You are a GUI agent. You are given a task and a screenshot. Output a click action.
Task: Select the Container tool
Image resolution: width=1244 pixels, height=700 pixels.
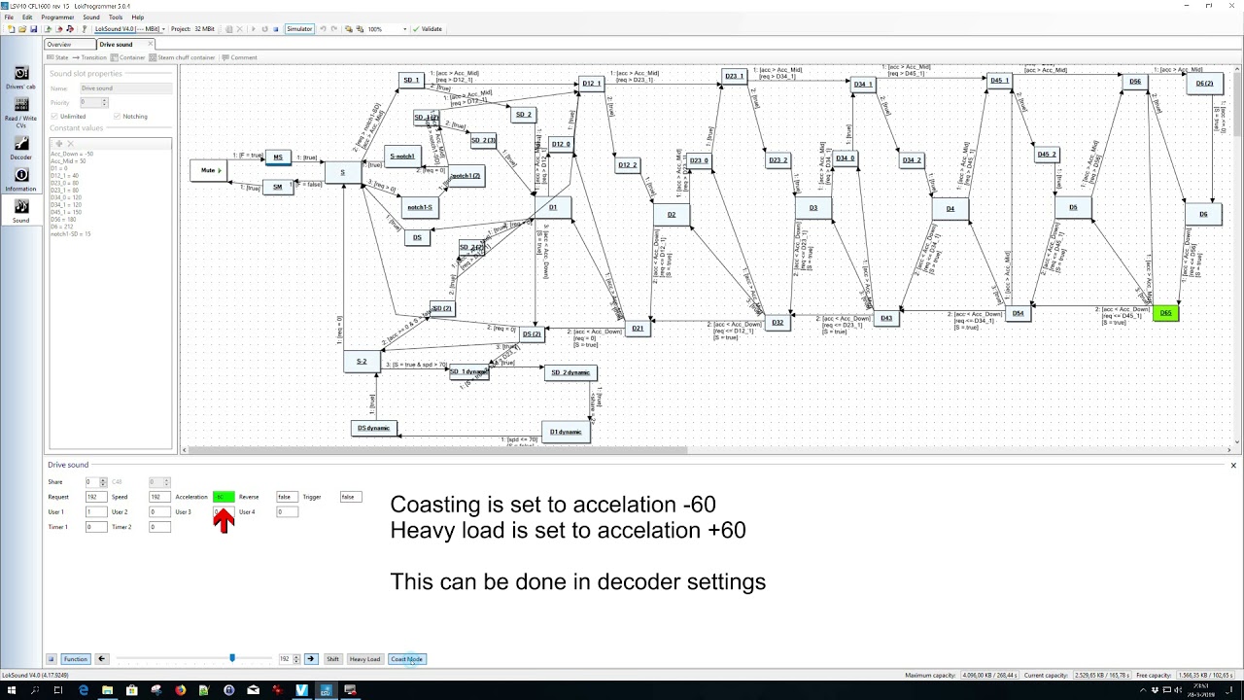pos(128,57)
